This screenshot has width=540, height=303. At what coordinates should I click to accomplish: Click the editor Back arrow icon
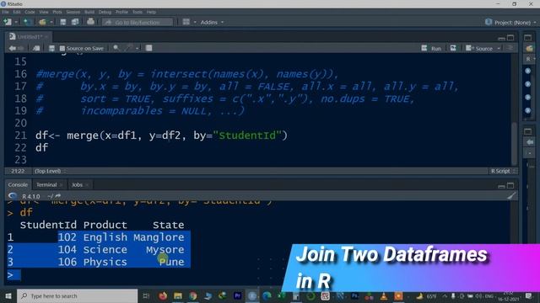point(13,49)
